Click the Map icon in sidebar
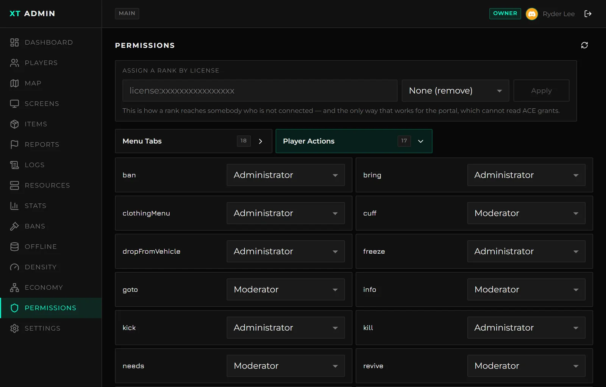The height and width of the screenshot is (387, 606). [x=14, y=83]
